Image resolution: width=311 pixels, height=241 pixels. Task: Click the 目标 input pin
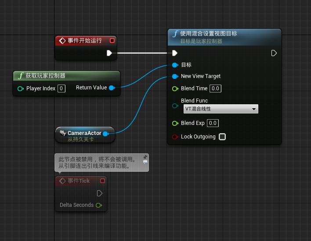coord(175,65)
